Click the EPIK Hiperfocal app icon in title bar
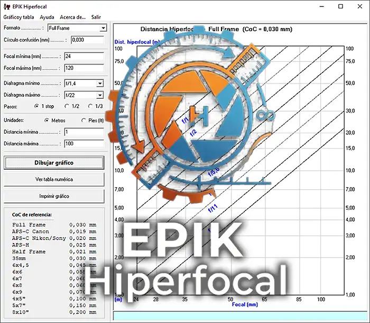The height and width of the screenshot is (323, 370). click(7, 6)
